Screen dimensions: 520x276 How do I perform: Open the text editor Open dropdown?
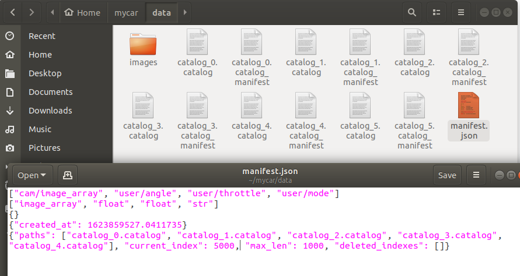32,175
